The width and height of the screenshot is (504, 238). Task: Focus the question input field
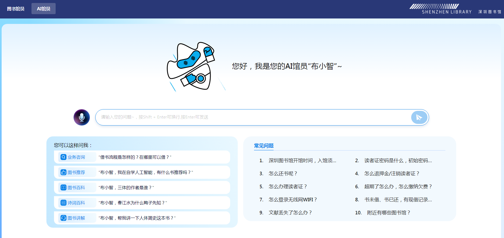[x=252, y=117]
